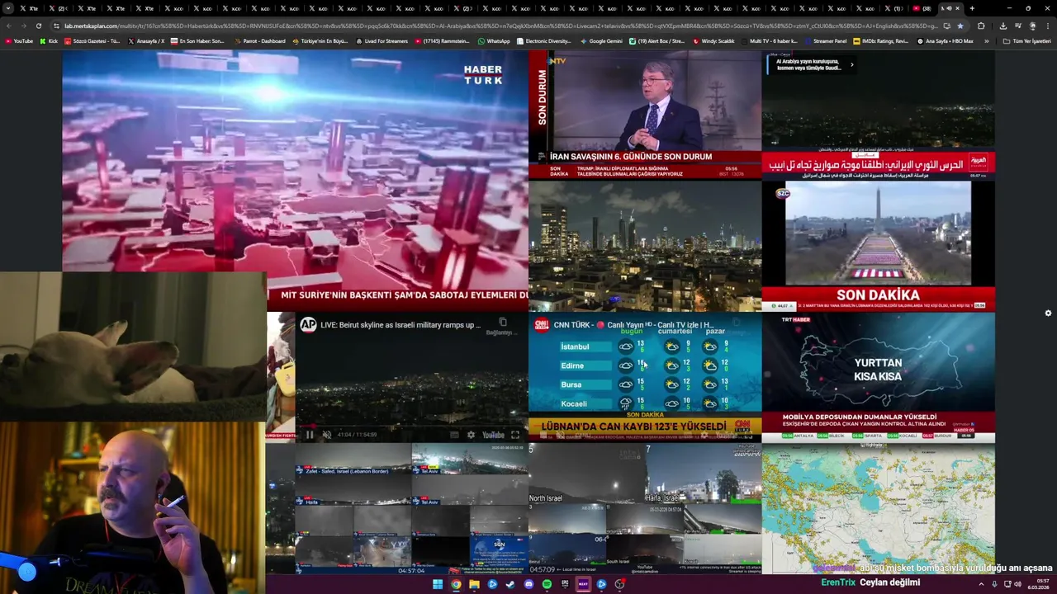Screen dimensions: 1057x594
Task: Click the TRT Haber stream tile
Action: [x=878, y=378]
